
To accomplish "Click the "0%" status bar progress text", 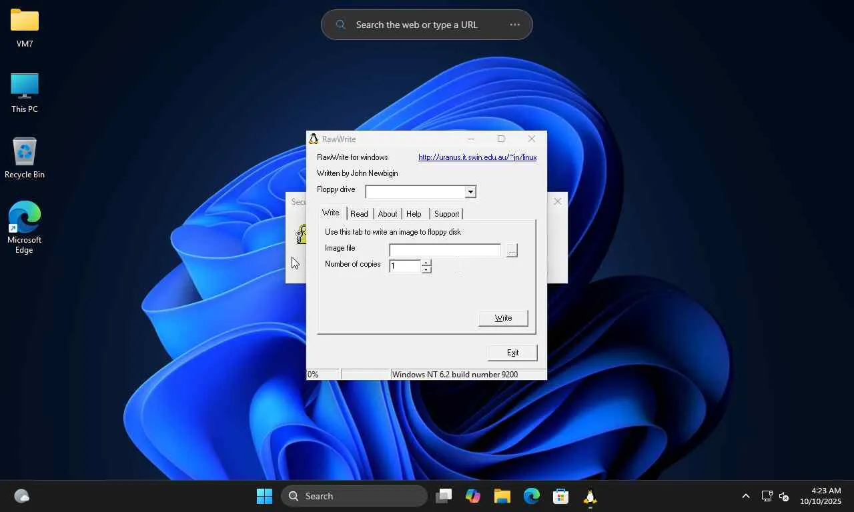I will click(x=313, y=375).
